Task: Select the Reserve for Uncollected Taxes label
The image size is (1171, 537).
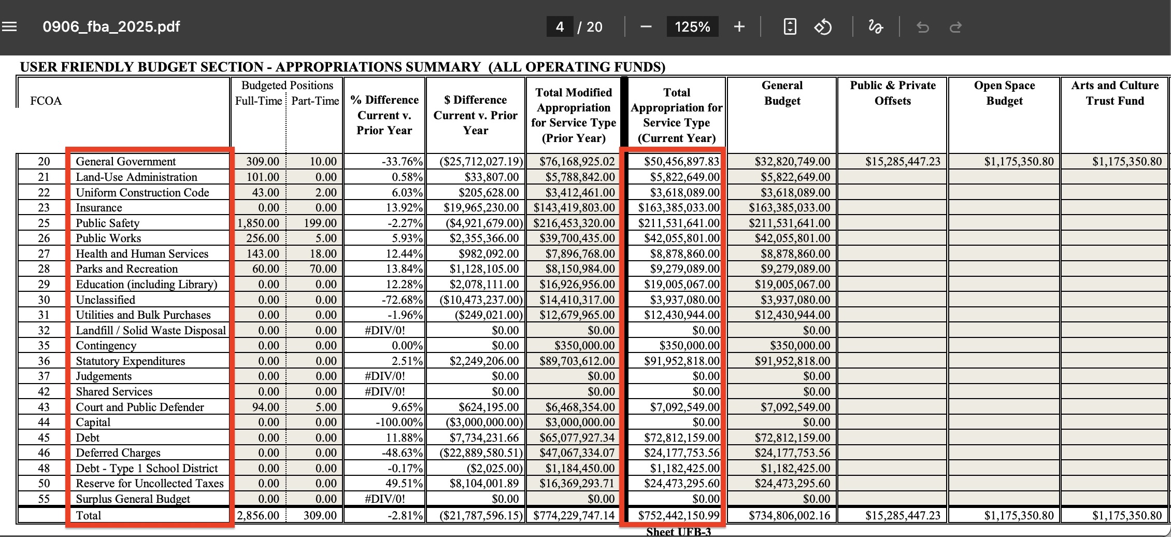Action: [x=149, y=484]
